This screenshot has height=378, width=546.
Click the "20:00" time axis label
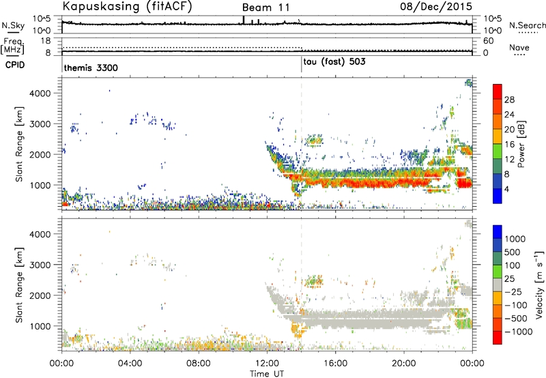404,364
